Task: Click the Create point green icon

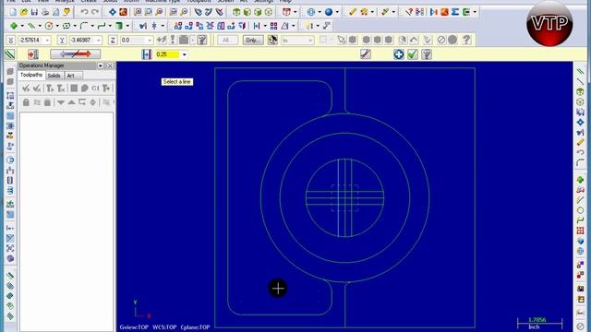Action: 14,26
